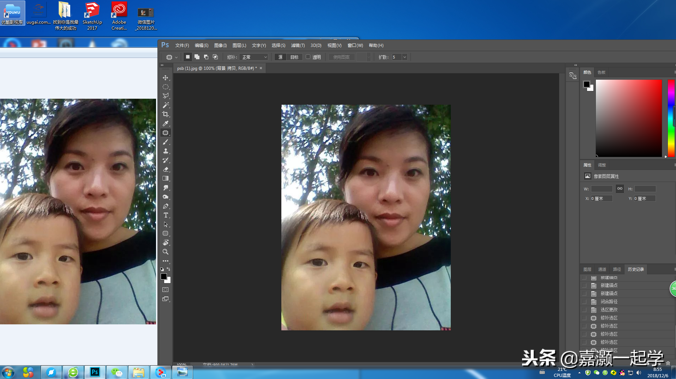Image resolution: width=676 pixels, height=379 pixels.
Task: Select the History Brush tool
Action: 165,160
